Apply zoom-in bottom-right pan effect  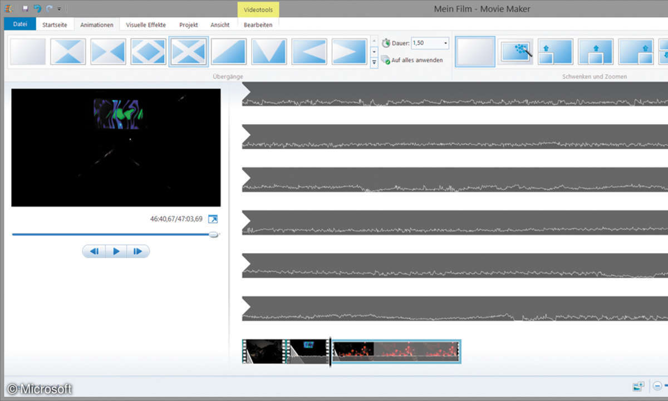point(636,52)
